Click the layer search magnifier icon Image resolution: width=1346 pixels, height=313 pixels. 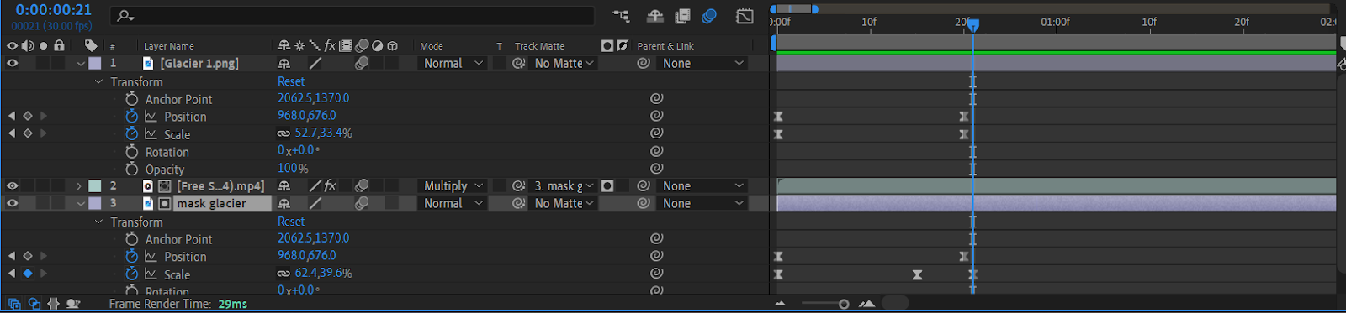coord(125,16)
